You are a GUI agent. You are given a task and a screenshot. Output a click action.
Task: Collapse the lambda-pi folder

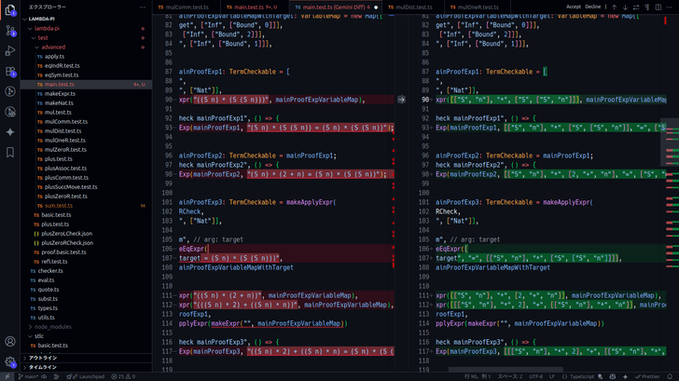pyautogui.click(x=87, y=29)
